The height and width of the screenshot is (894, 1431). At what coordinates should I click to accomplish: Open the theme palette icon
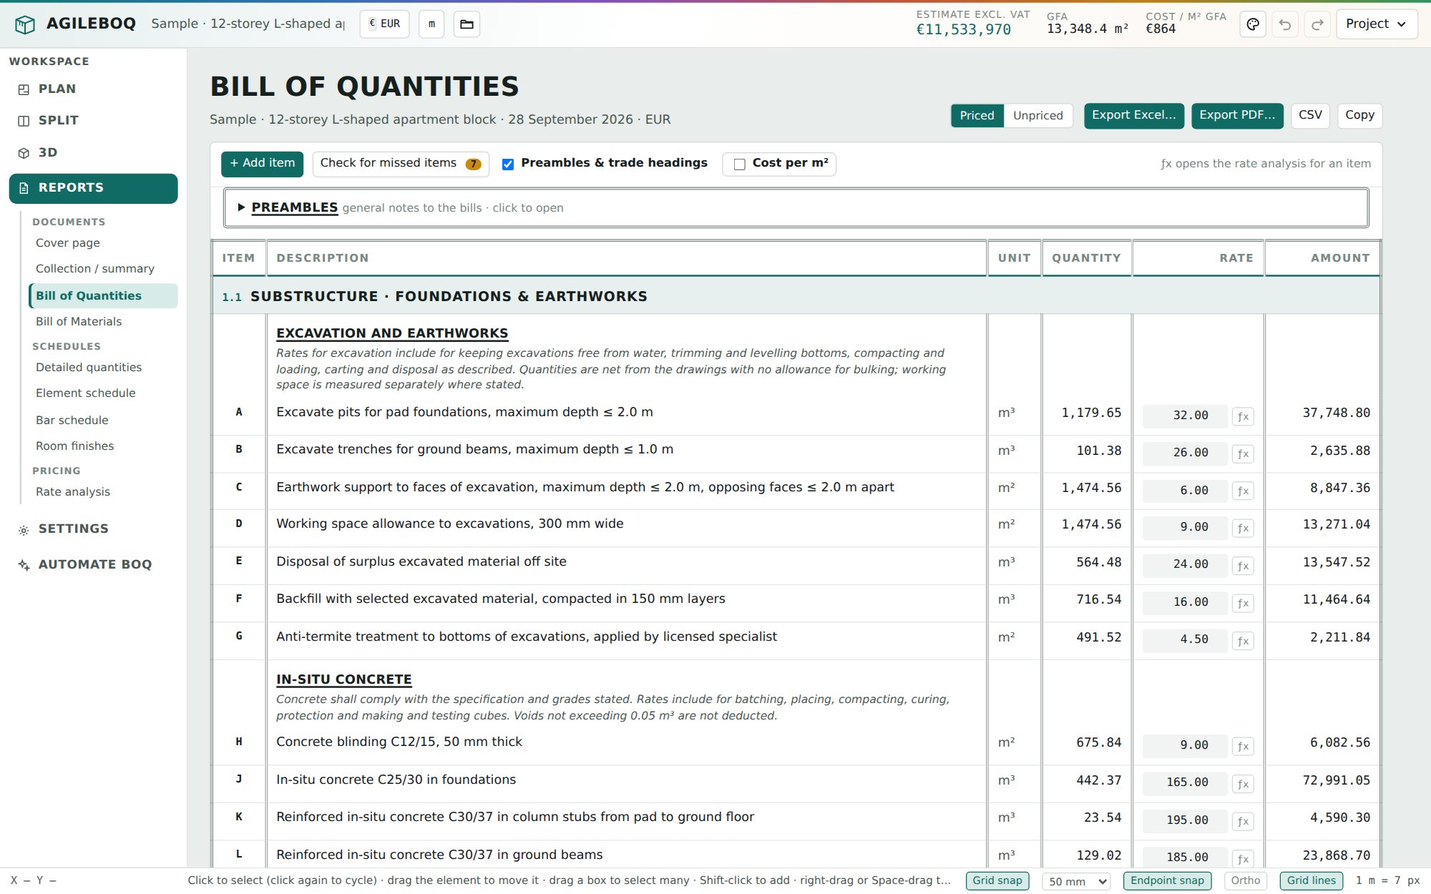pyautogui.click(x=1253, y=24)
